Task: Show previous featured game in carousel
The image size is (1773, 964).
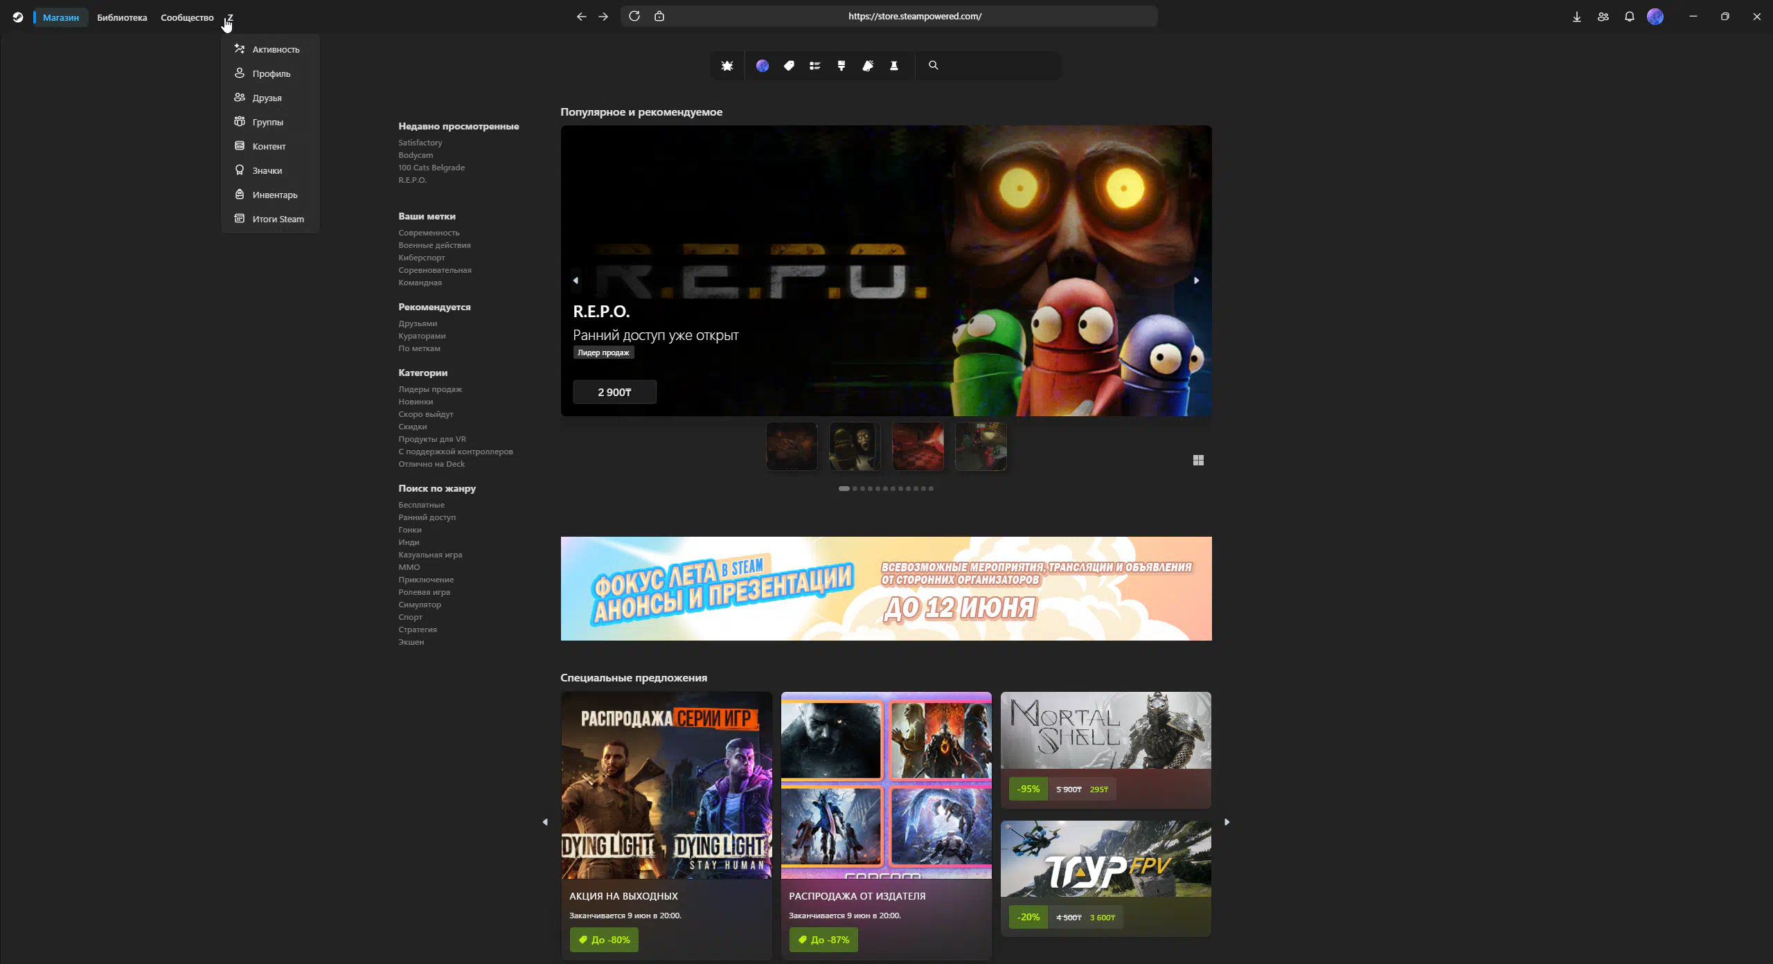Action: coord(576,280)
